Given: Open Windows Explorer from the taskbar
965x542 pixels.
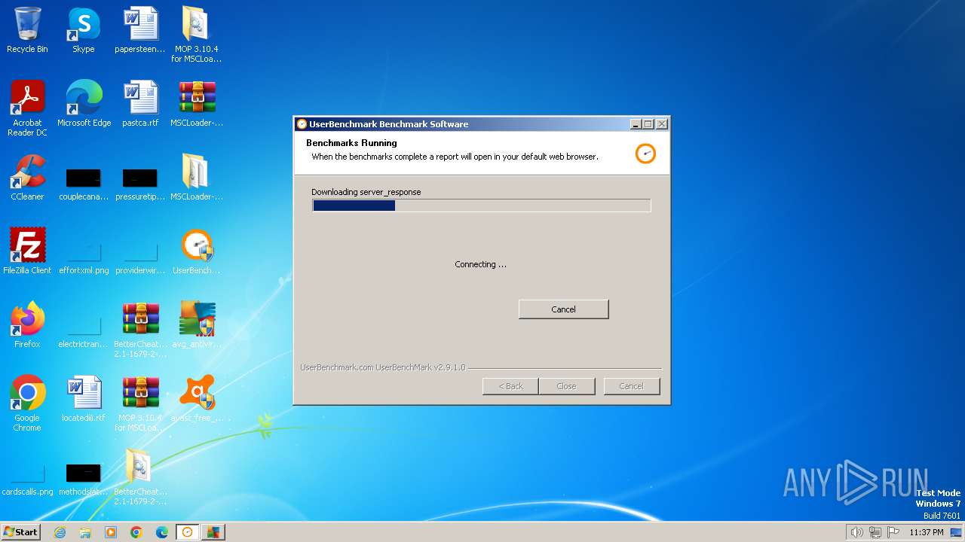Looking at the screenshot, I should tap(85, 532).
